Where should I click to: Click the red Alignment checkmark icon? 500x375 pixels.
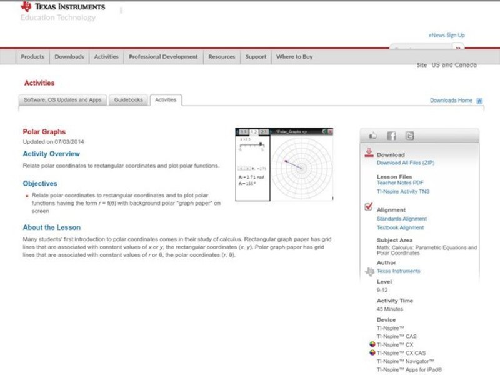[368, 206]
